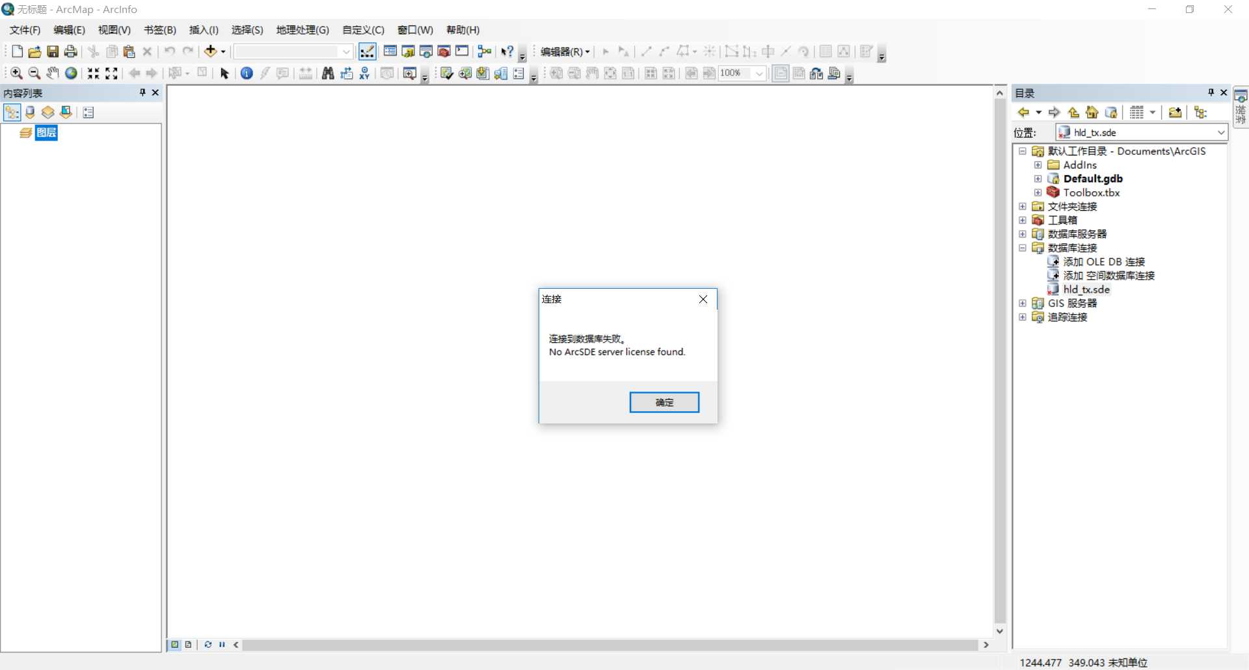Click the Print icon
Image resolution: width=1249 pixels, height=670 pixels.
point(71,51)
